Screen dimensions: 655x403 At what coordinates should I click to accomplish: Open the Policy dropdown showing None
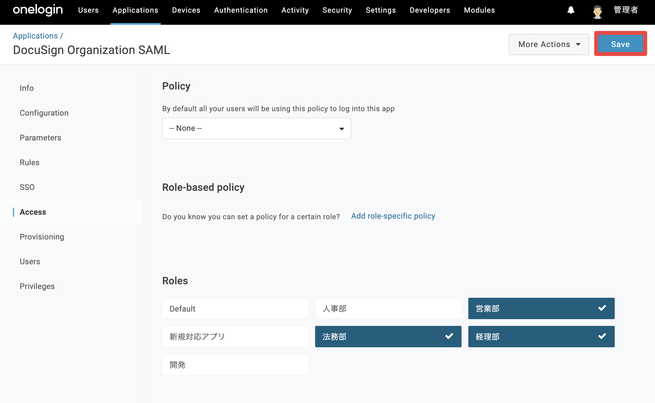[257, 128]
